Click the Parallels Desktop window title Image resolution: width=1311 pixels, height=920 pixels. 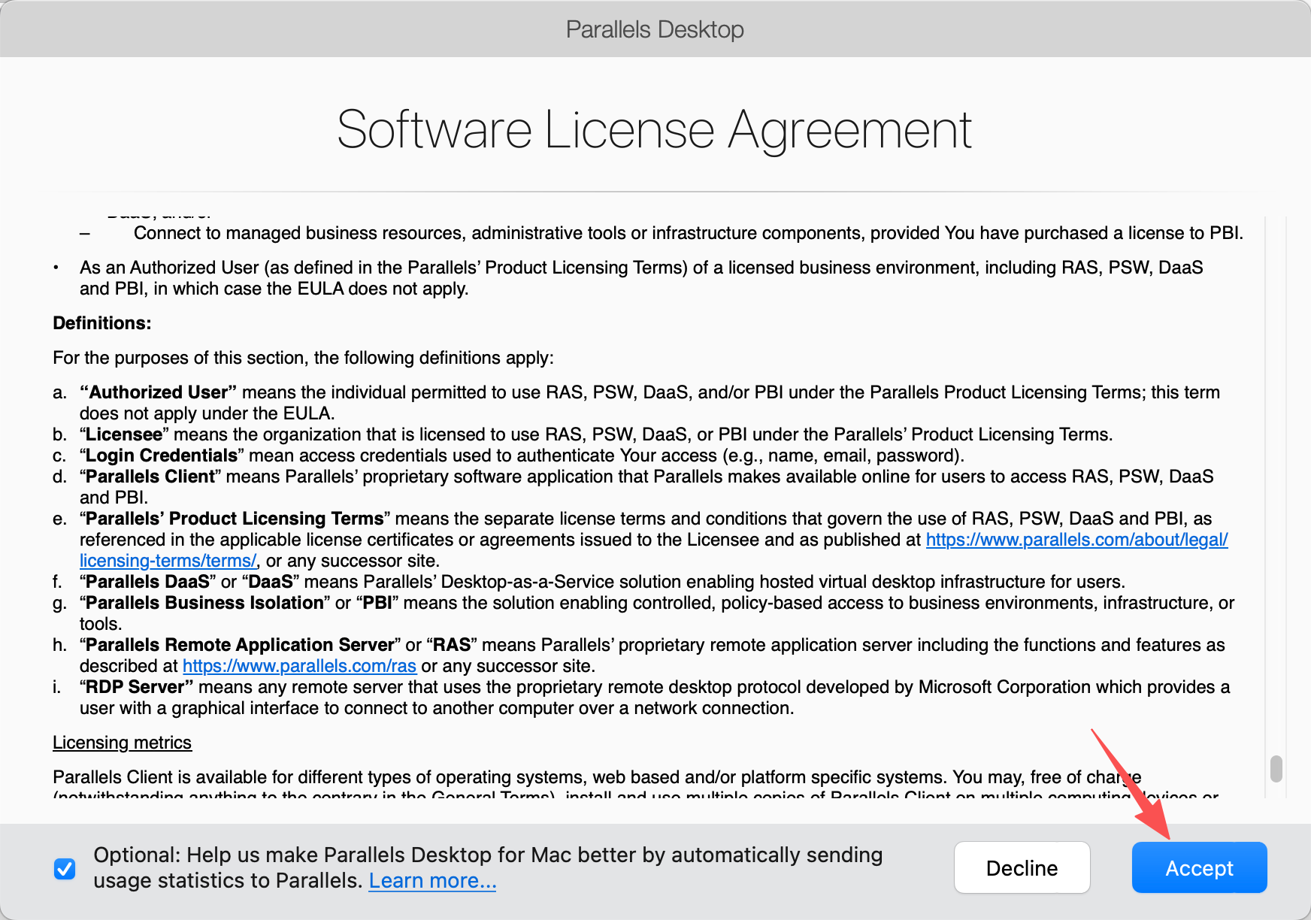click(655, 29)
